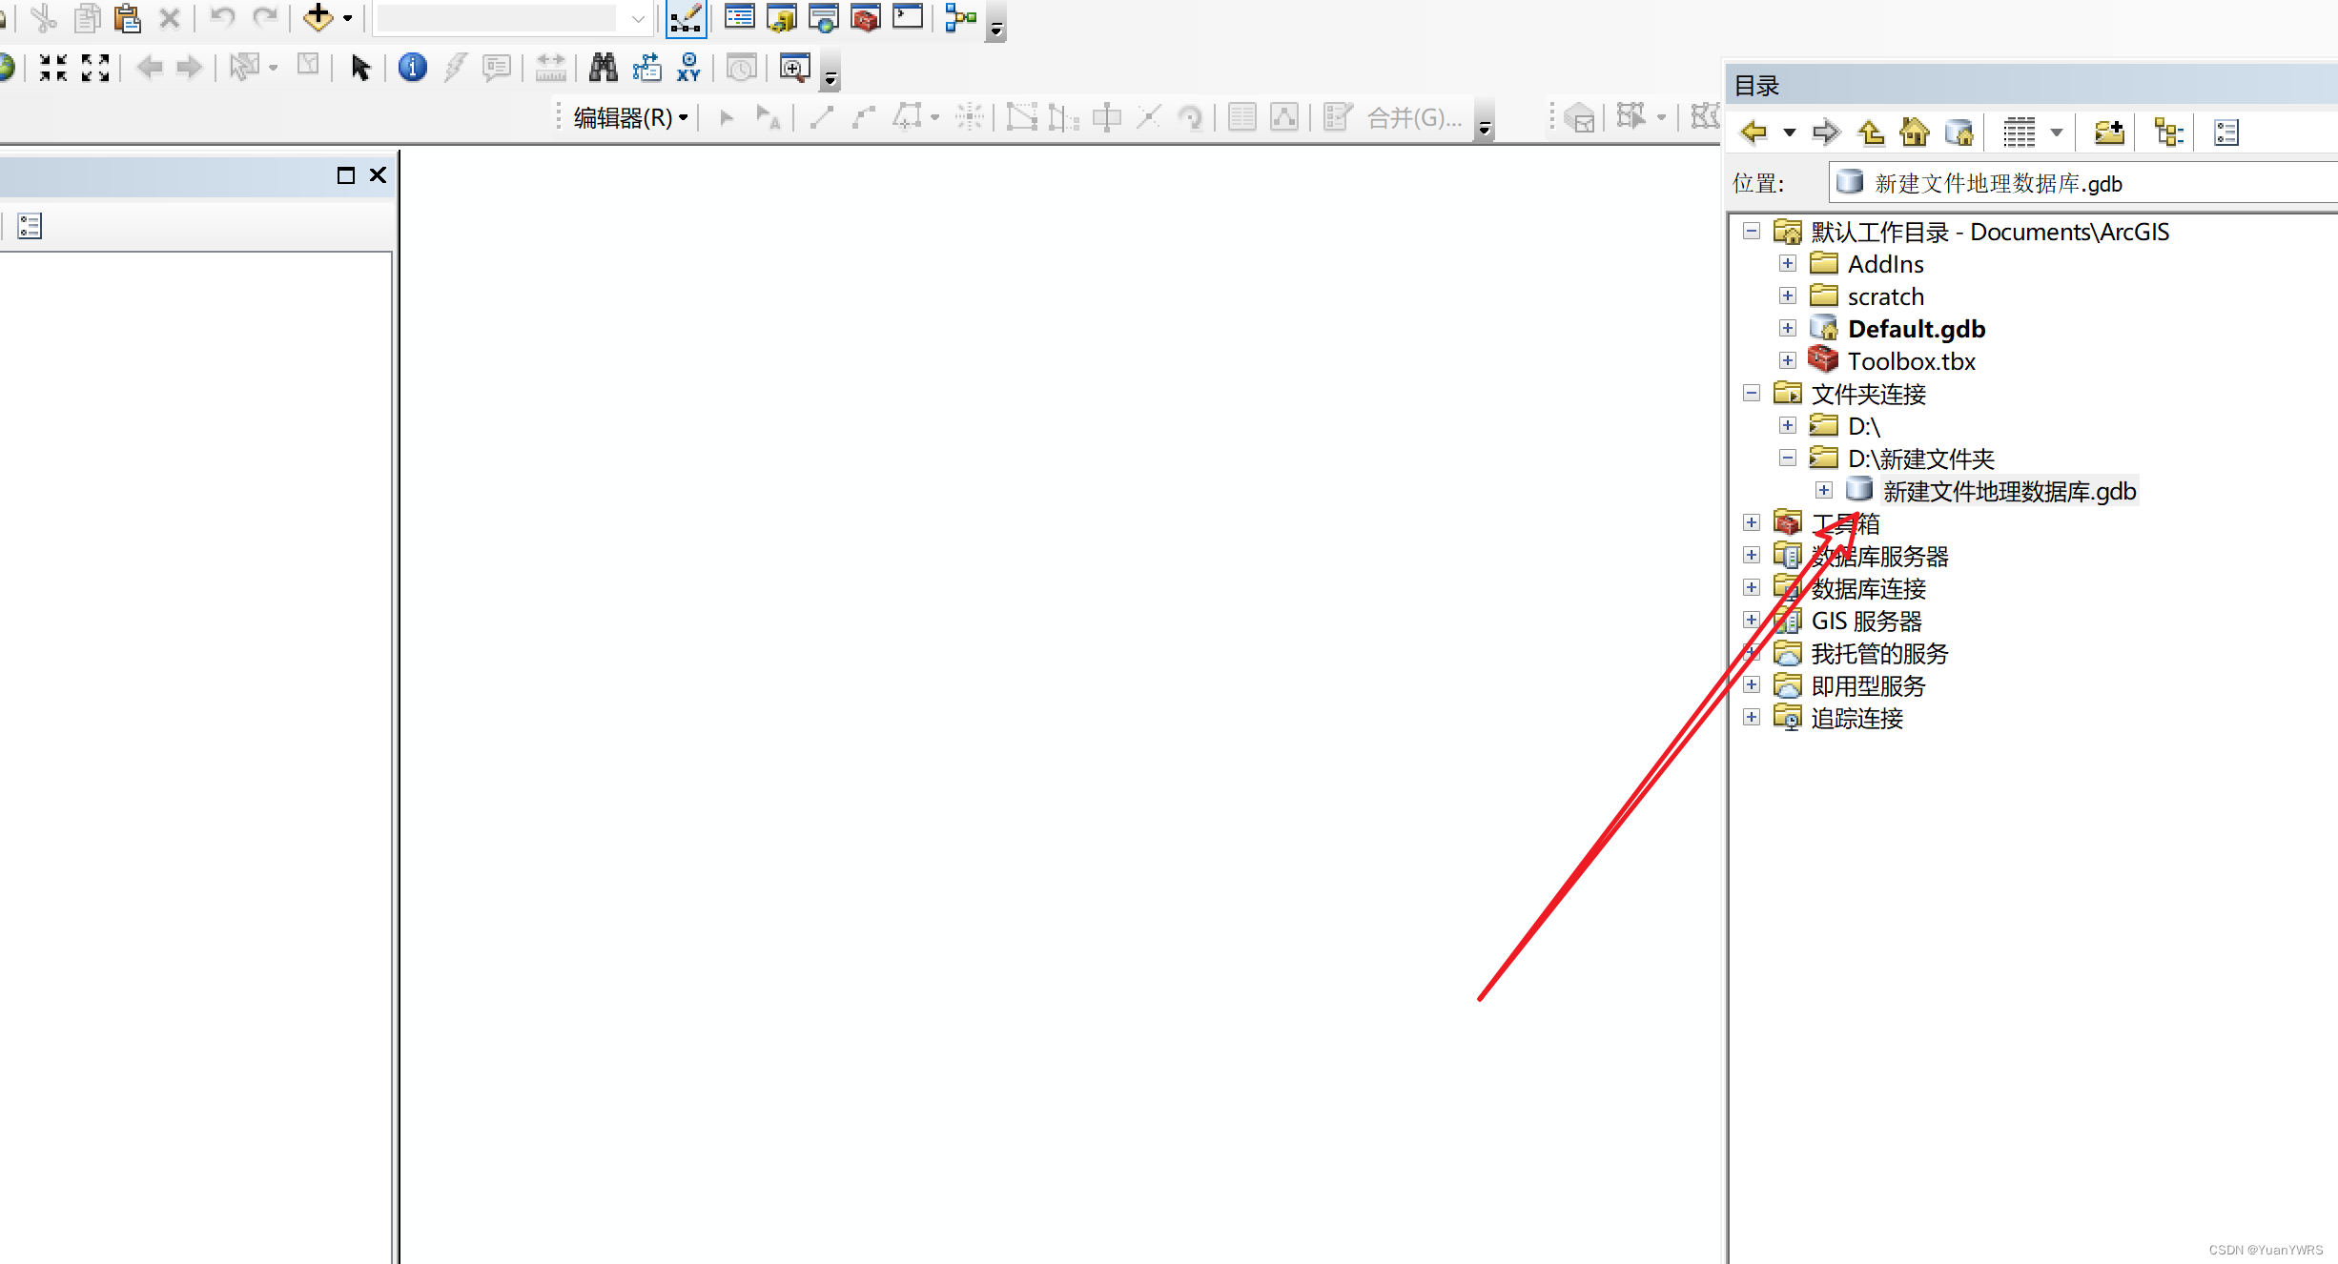Select Toolbox.tbx in Catalog tree
This screenshot has height=1264, width=2338.
(1912, 361)
